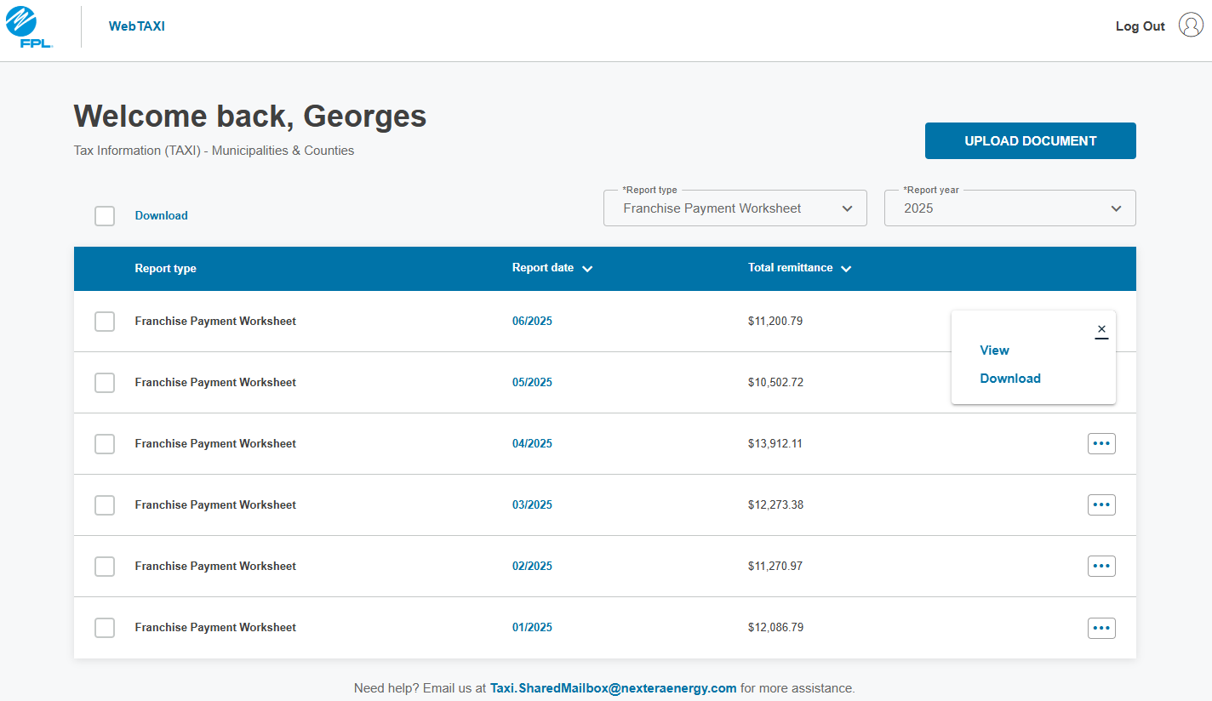Open the Taxi.SharedMailbox support email link
This screenshot has width=1212, height=701.
coord(614,687)
